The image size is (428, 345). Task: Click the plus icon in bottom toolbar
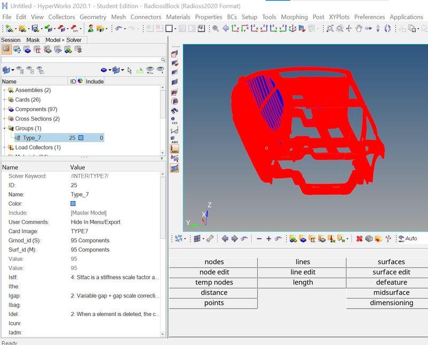point(269,239)
